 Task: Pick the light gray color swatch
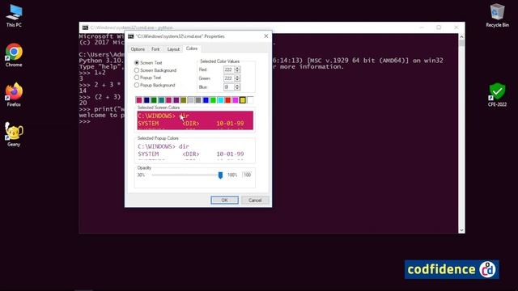(x=191, y=100)
